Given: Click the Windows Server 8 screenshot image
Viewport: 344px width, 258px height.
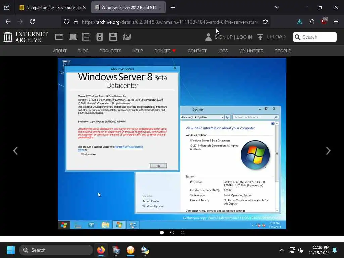Looking at the screenshot, I should coord(172,144).
